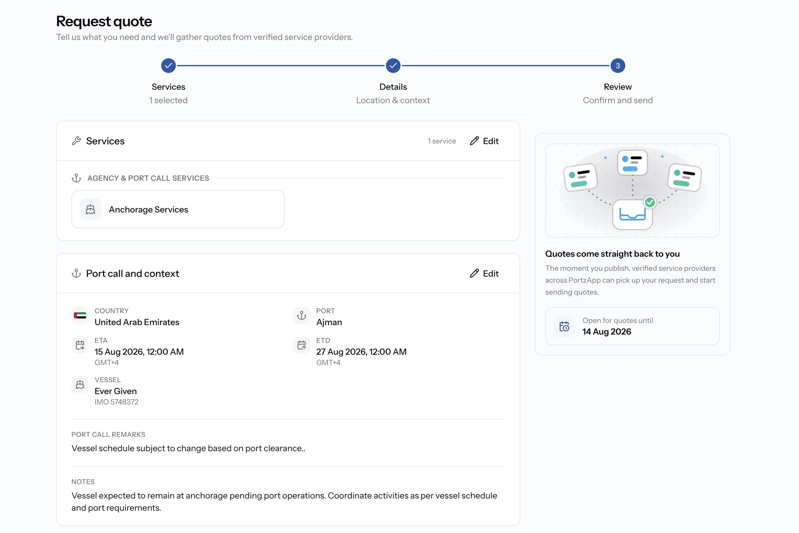Click the ship icon in Anchorage Services card
799x533 pixels.
coord(90,209)
